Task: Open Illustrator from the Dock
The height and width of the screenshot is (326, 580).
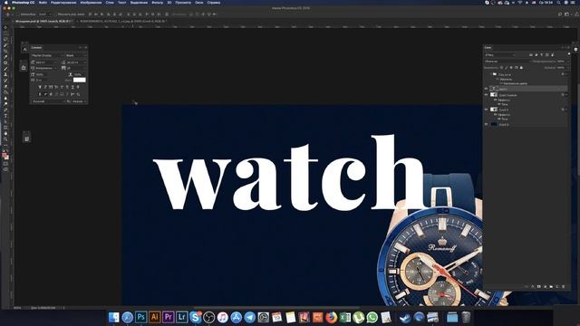Action: pos(155,317)
